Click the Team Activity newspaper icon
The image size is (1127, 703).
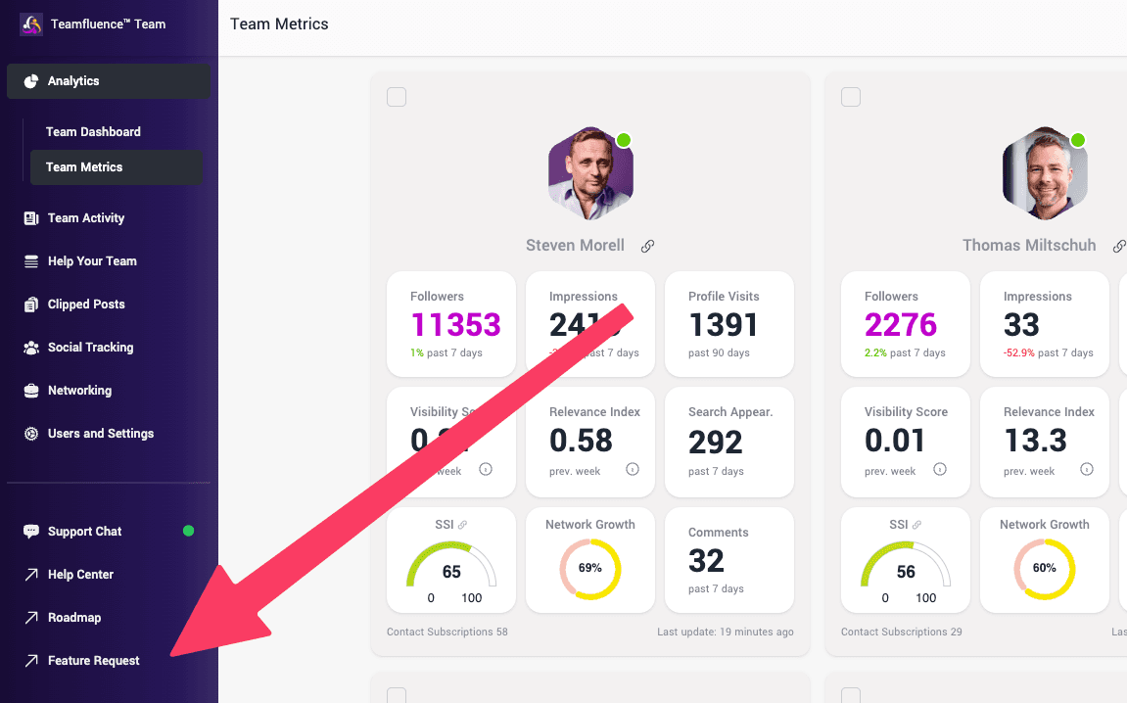(x=31, y=217)
